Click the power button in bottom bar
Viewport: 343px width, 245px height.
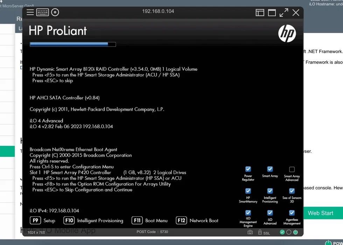coord(328,243)
